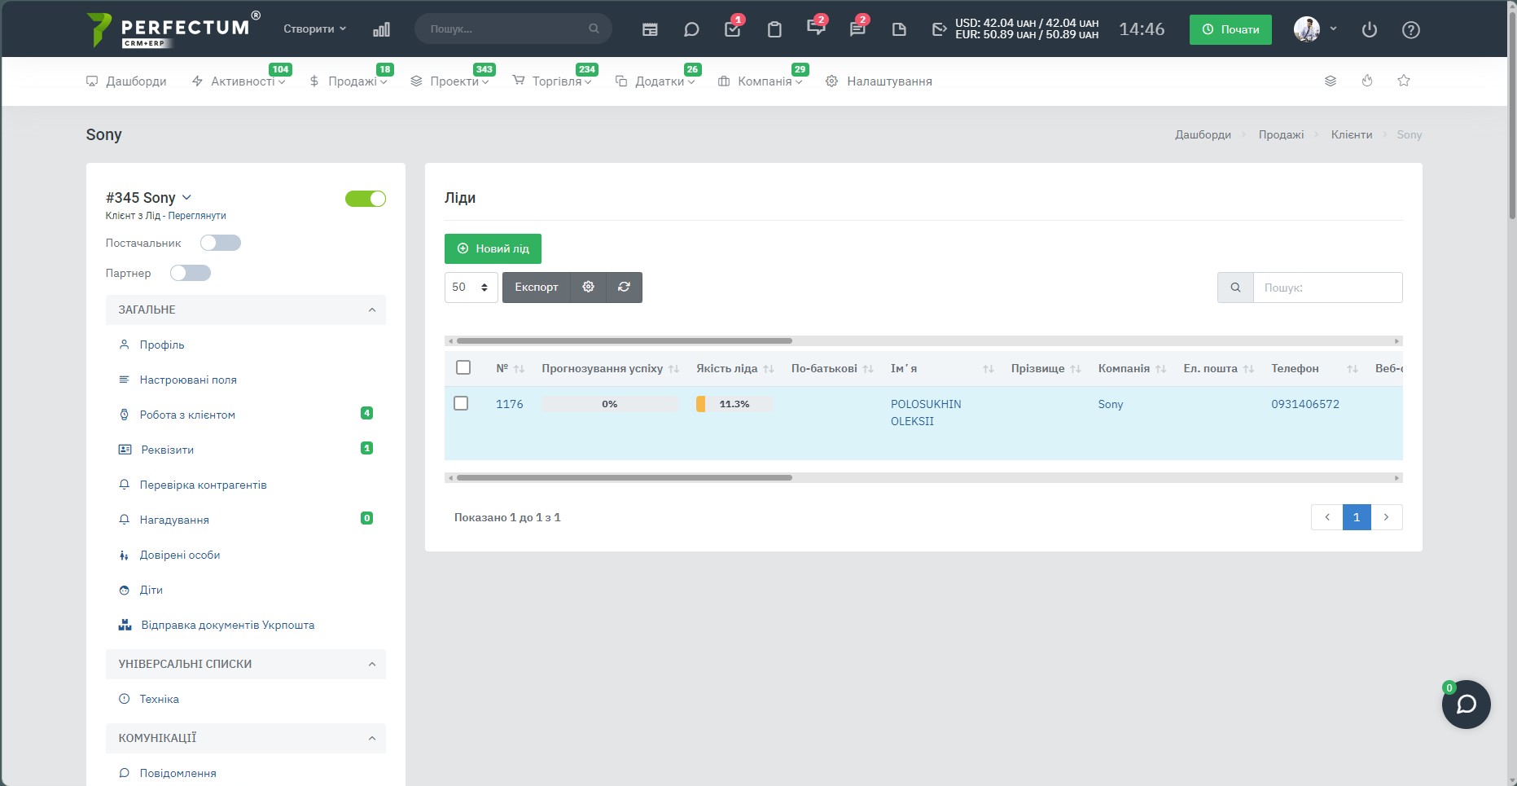Click the Експорт button

click(537, 288)
